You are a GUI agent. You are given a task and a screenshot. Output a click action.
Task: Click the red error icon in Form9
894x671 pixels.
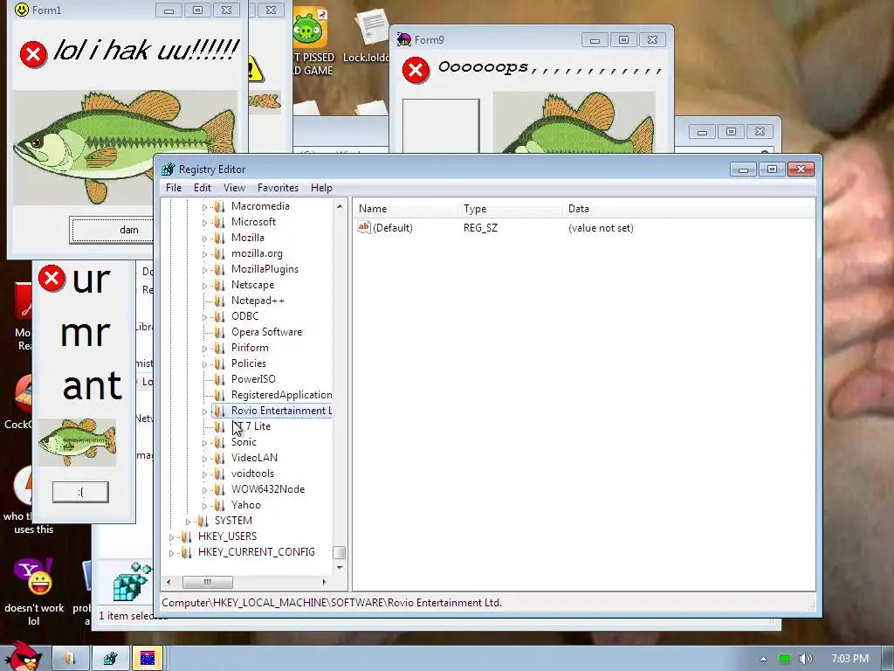(416, 71)
